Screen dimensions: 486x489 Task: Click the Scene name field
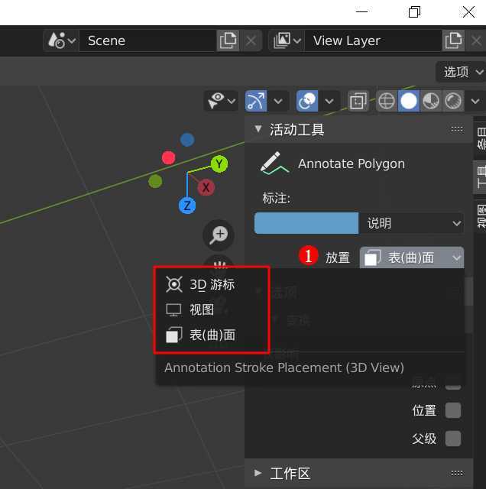(x=147, y=40)
